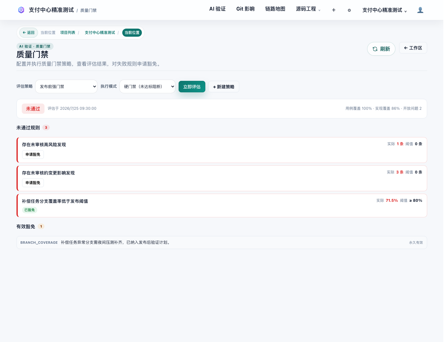
Task: Click the 用例覆盖 100% summary text
Action: tap(359, 109)
